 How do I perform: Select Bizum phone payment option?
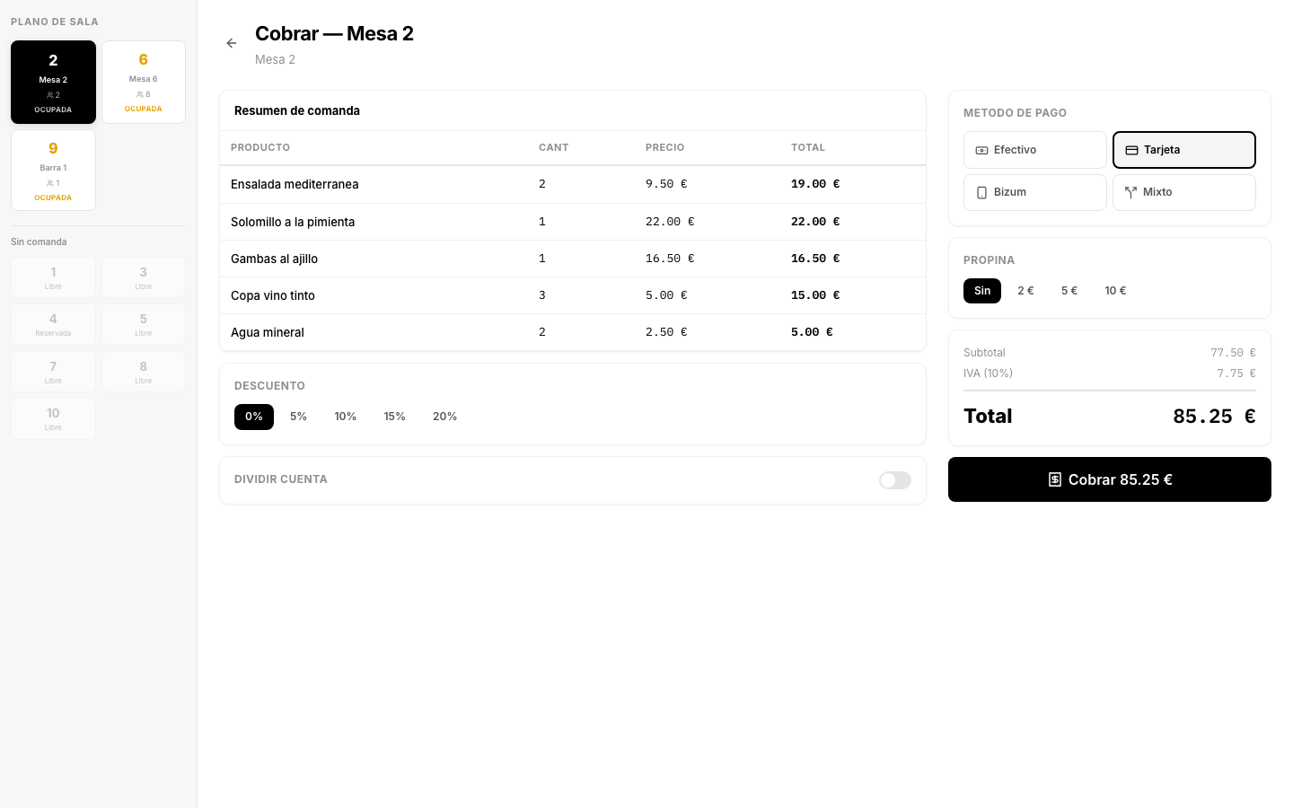pyautogui.click(x=1034, y=192)
